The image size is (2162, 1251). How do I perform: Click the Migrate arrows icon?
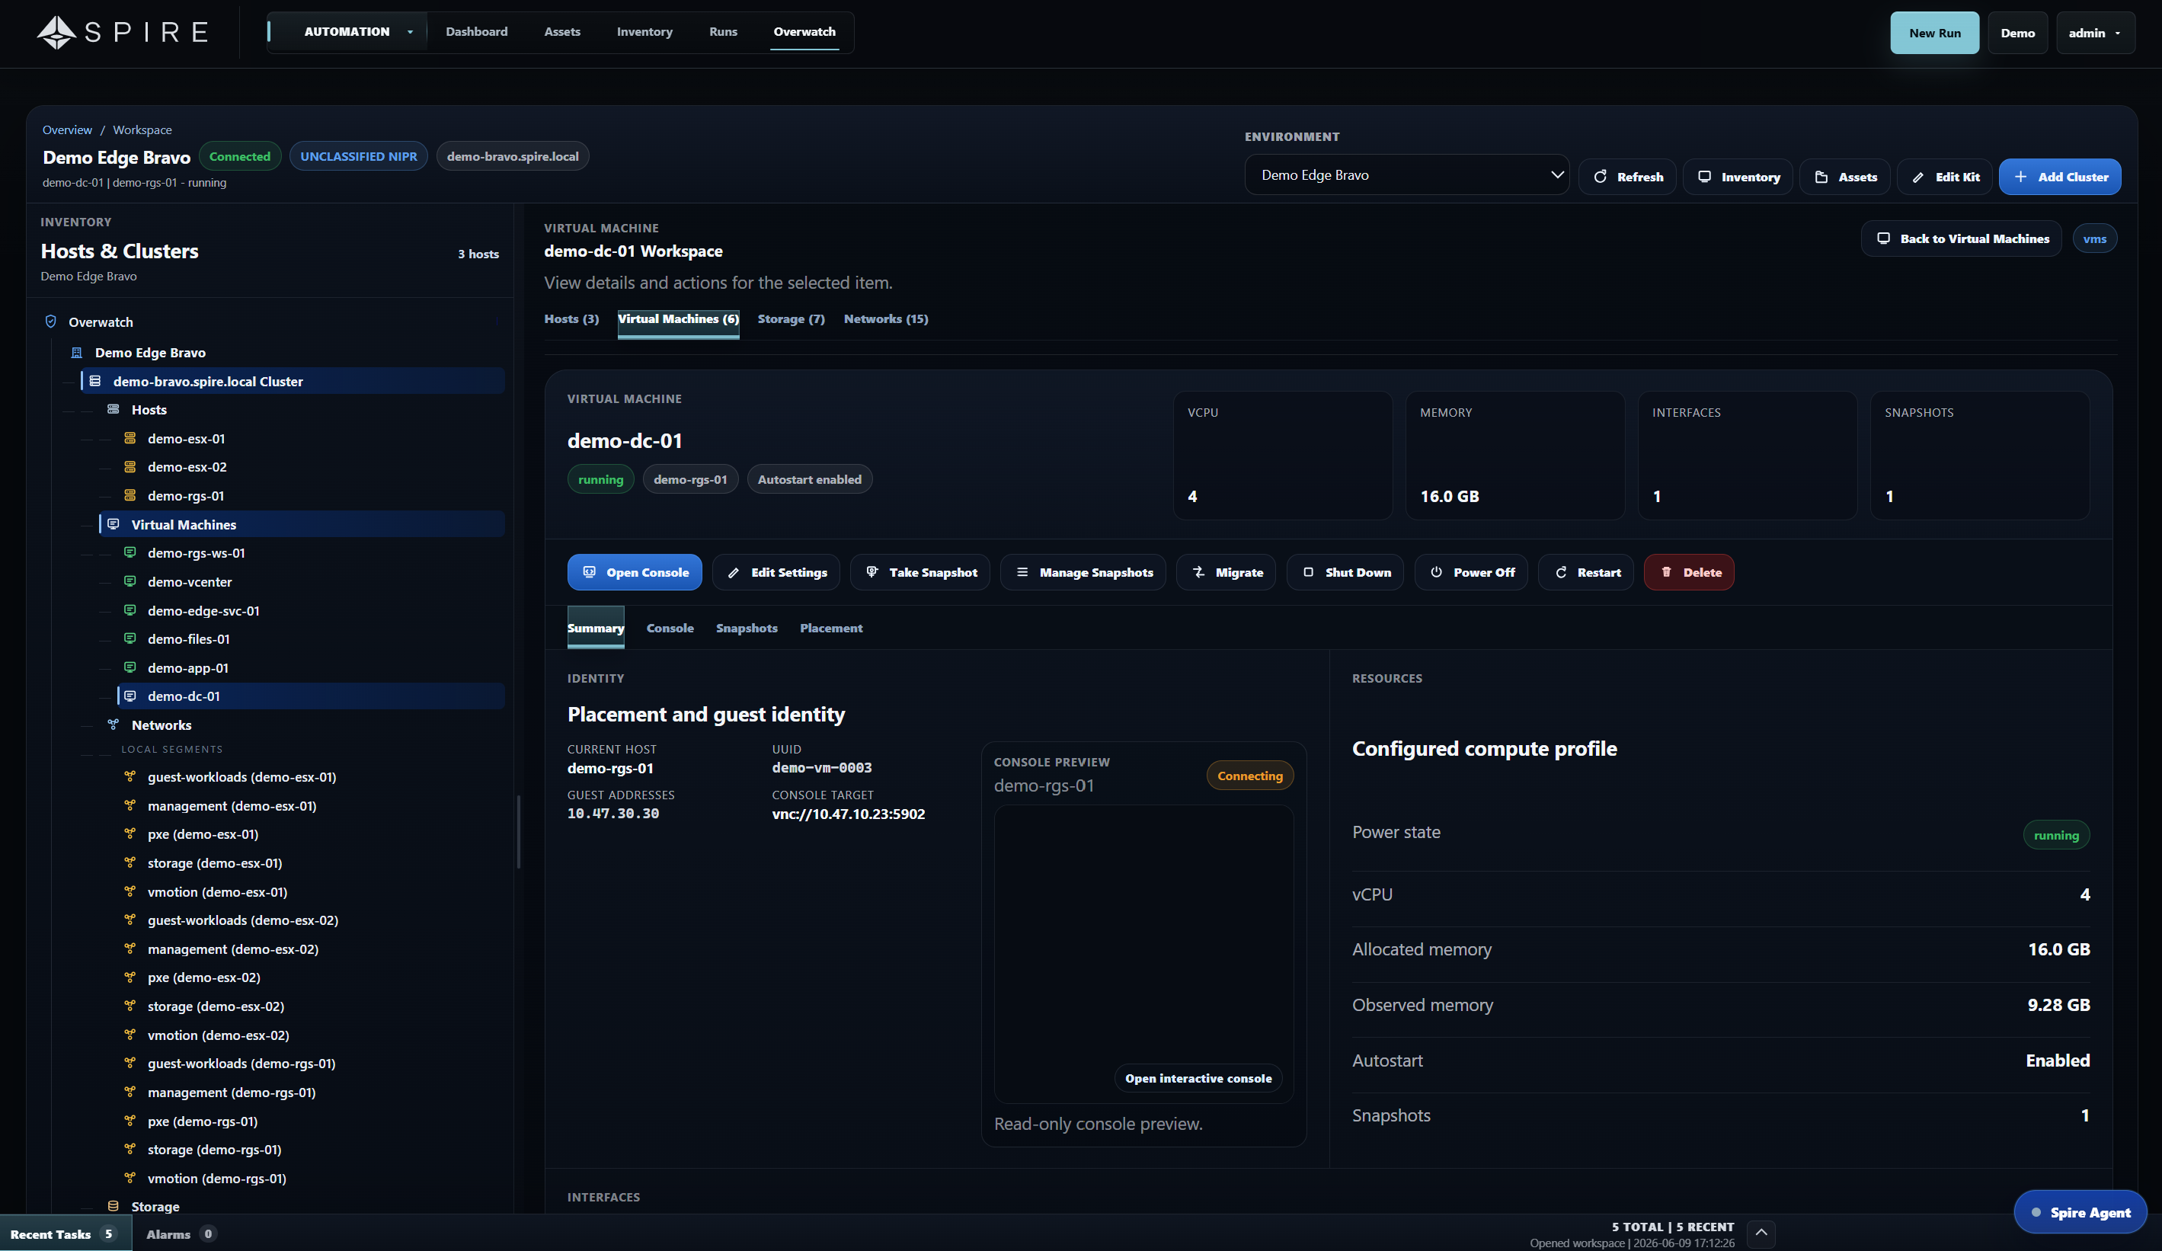pyautogui.click(x=1198, y=572)
